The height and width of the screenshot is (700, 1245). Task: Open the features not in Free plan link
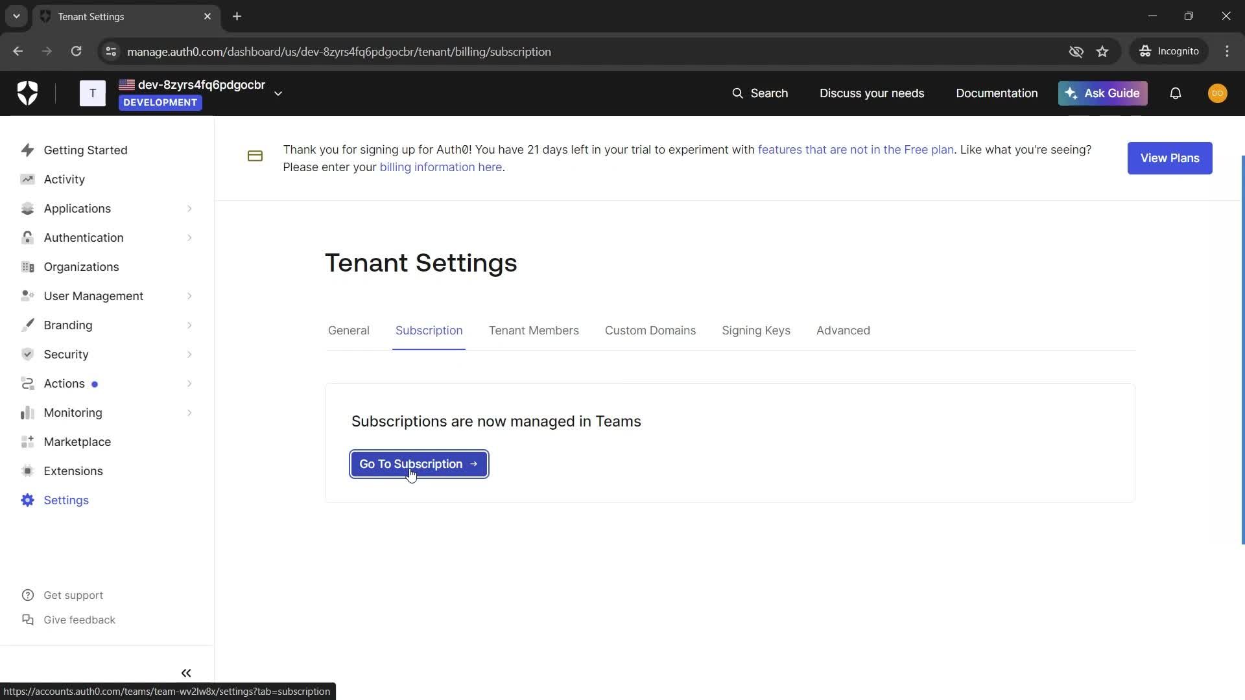click(x=855, y=150)
